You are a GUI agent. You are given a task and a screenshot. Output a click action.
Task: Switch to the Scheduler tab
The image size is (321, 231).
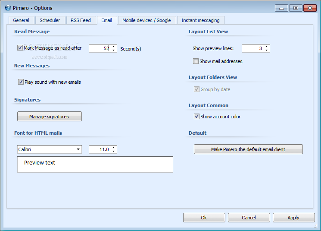50,20
